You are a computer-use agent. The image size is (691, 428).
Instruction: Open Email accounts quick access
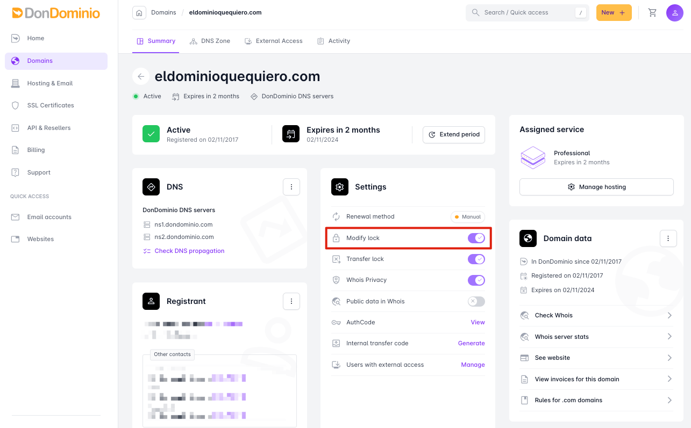(56, 217)
